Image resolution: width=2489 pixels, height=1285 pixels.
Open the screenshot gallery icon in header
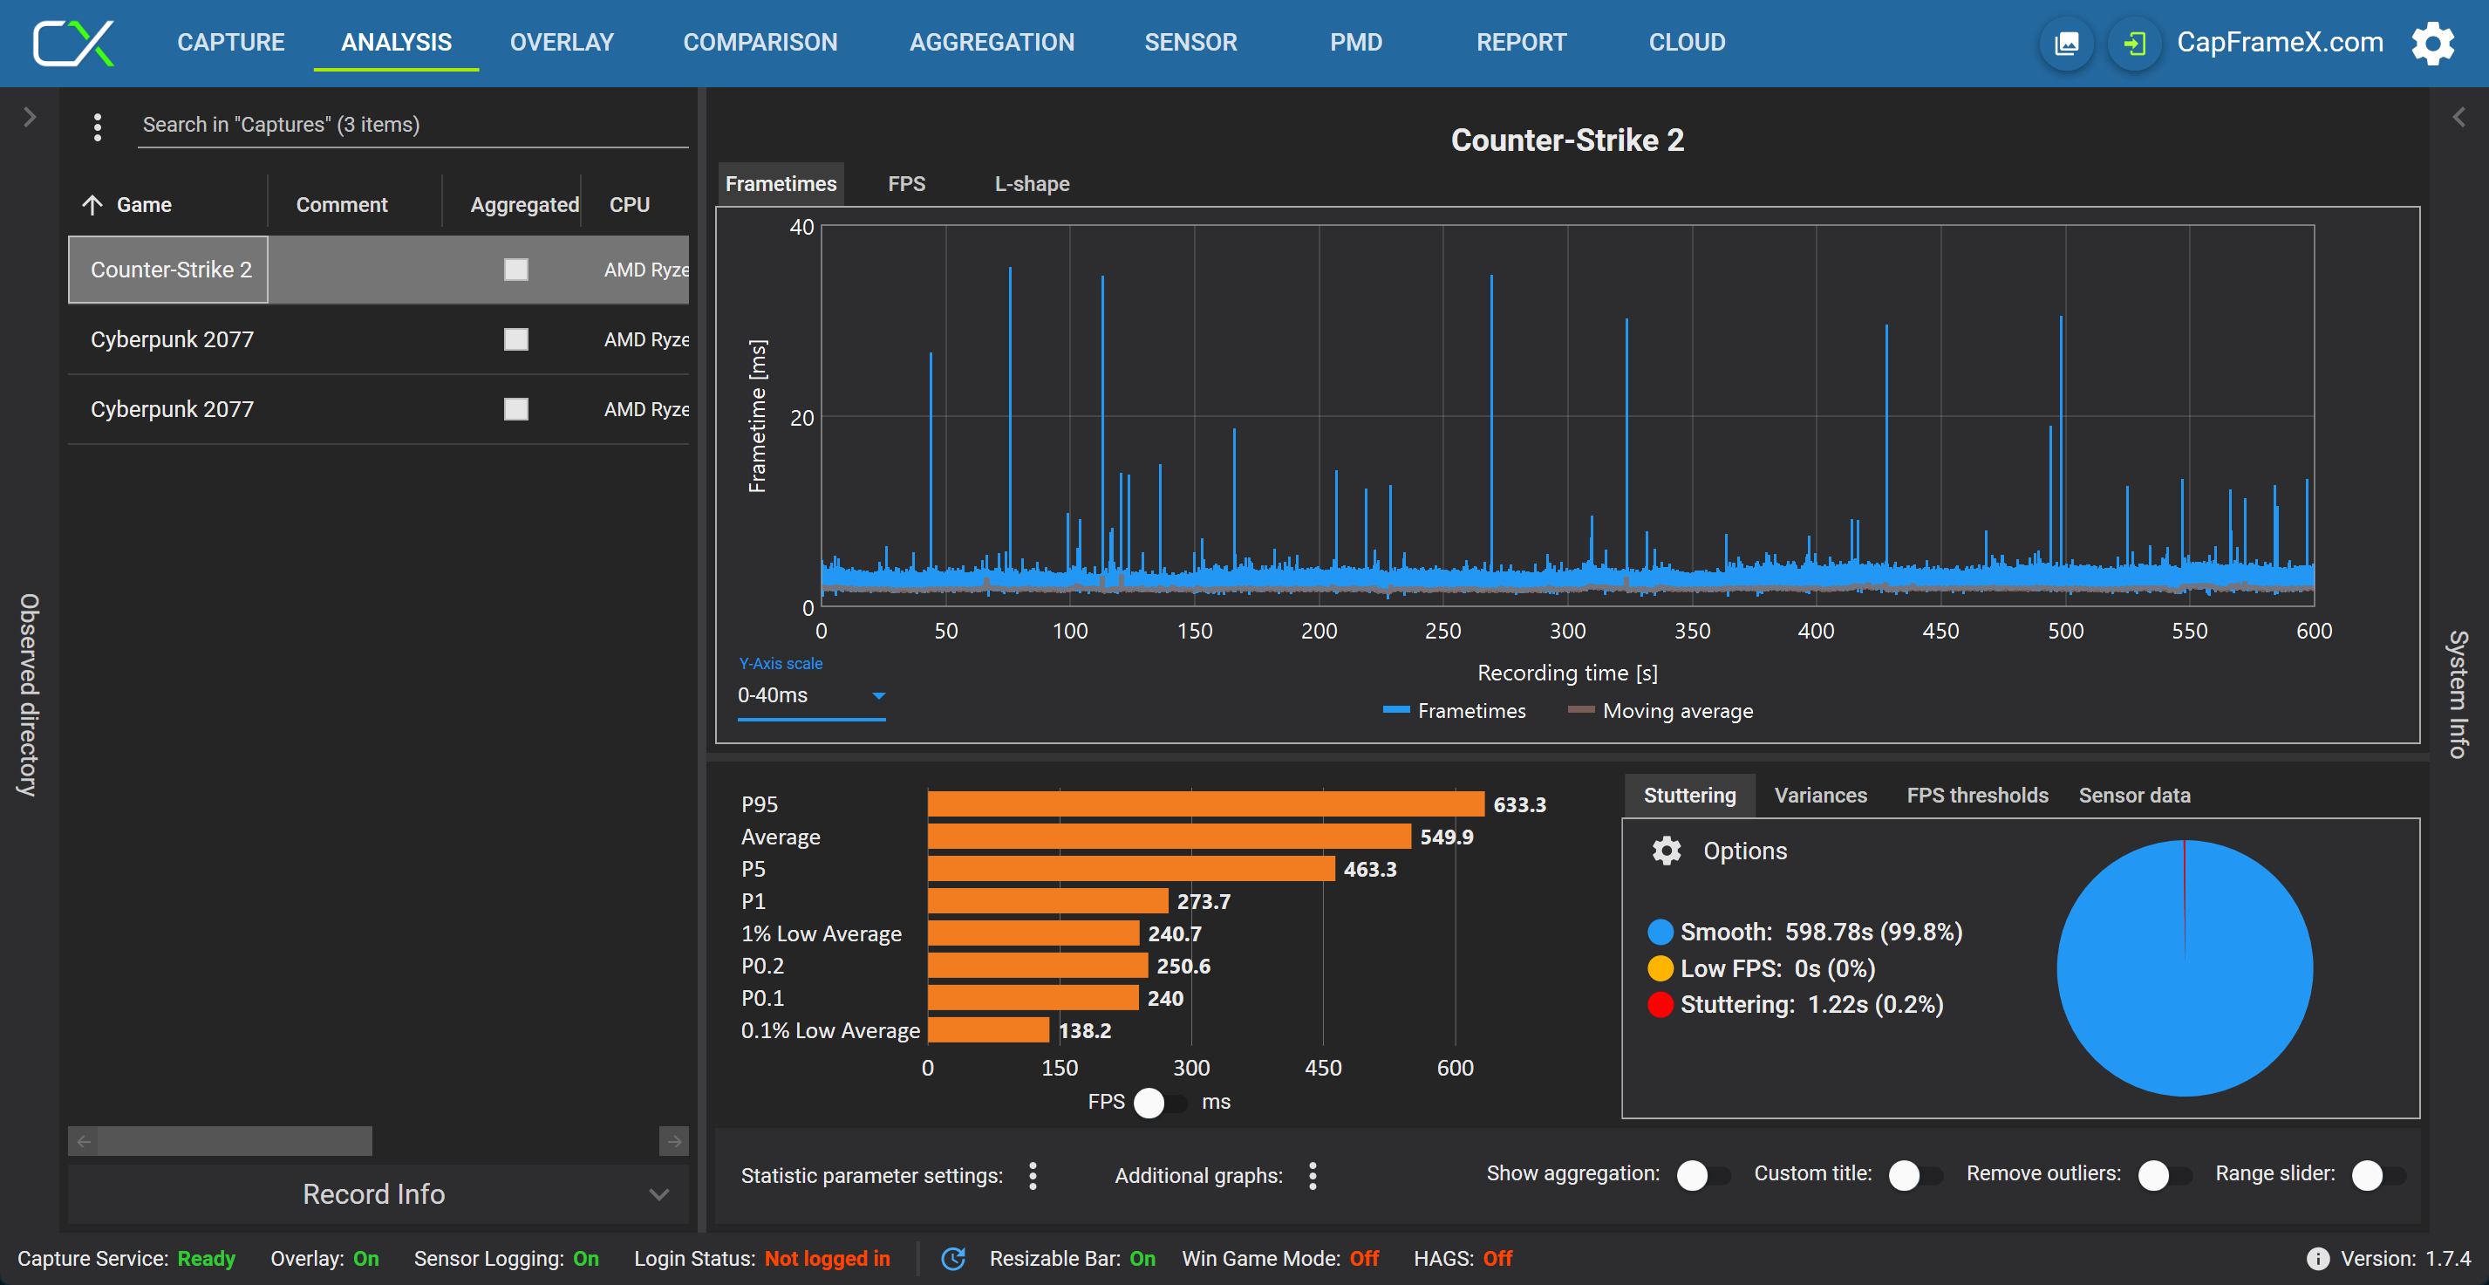pos(2066,44)
